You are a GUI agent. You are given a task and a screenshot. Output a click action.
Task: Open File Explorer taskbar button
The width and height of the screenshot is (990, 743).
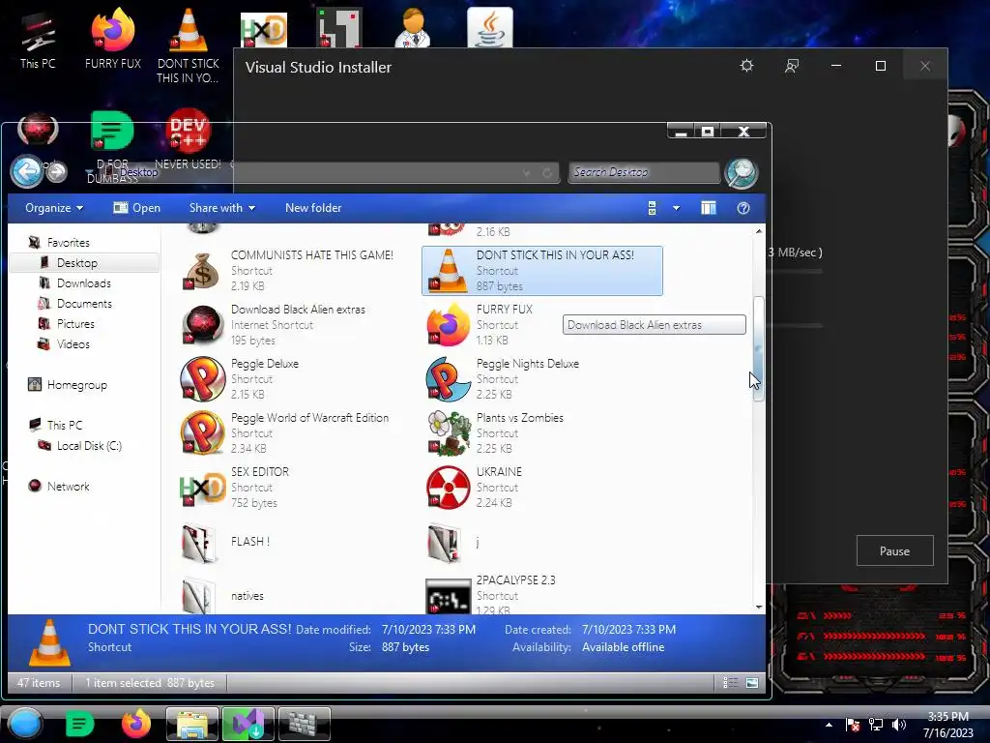tap(192, 724)
